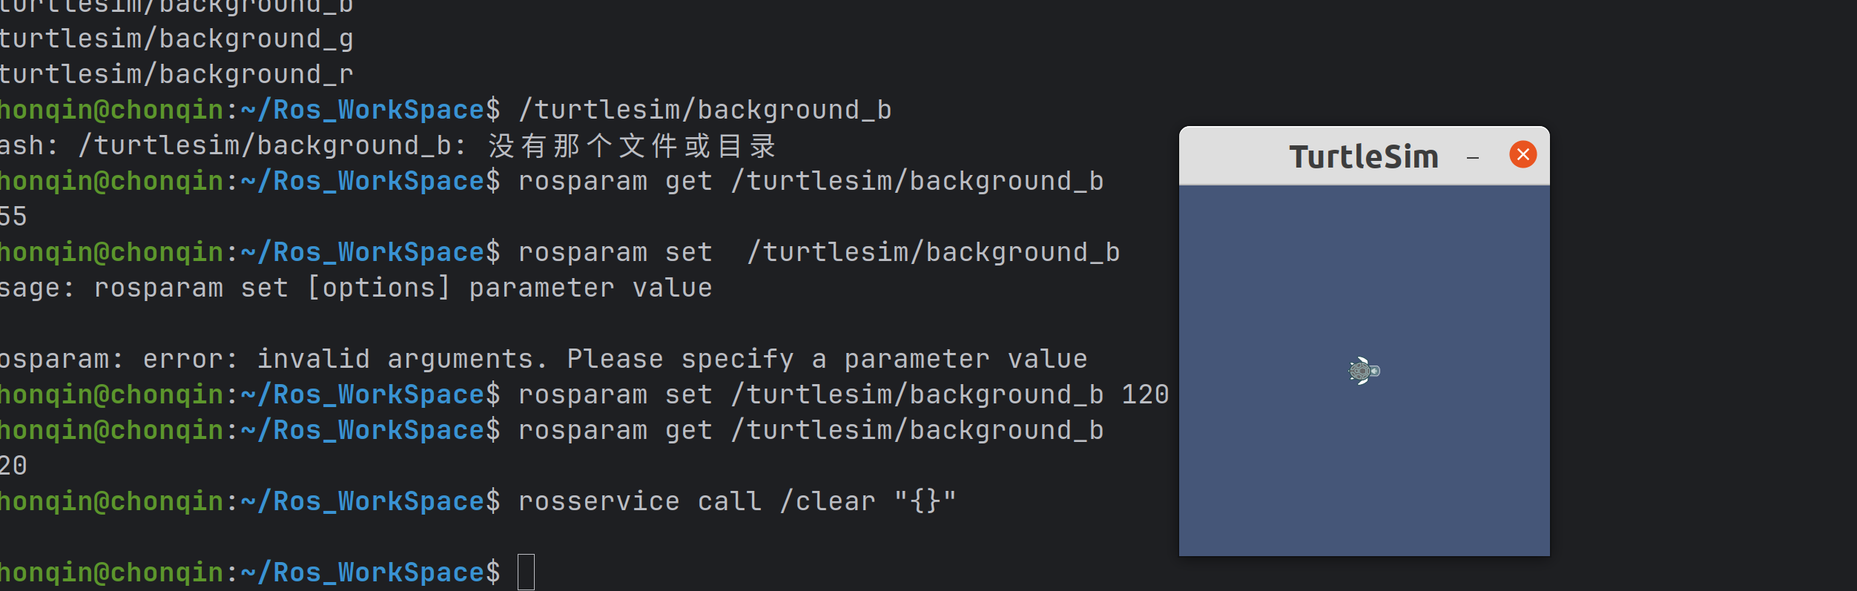Click the rosparam set command missing its value
This screenshot has width=1857, height=591.
coord(818,252)
